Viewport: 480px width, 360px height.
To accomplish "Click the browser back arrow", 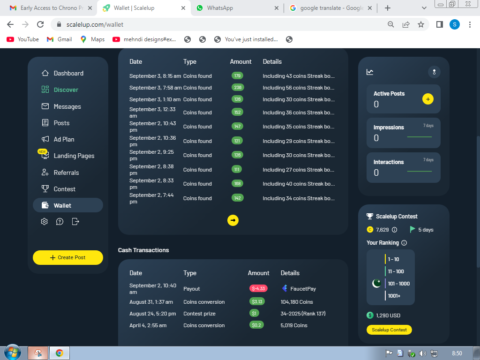I will pyautogui.click(x=10, y=24).
